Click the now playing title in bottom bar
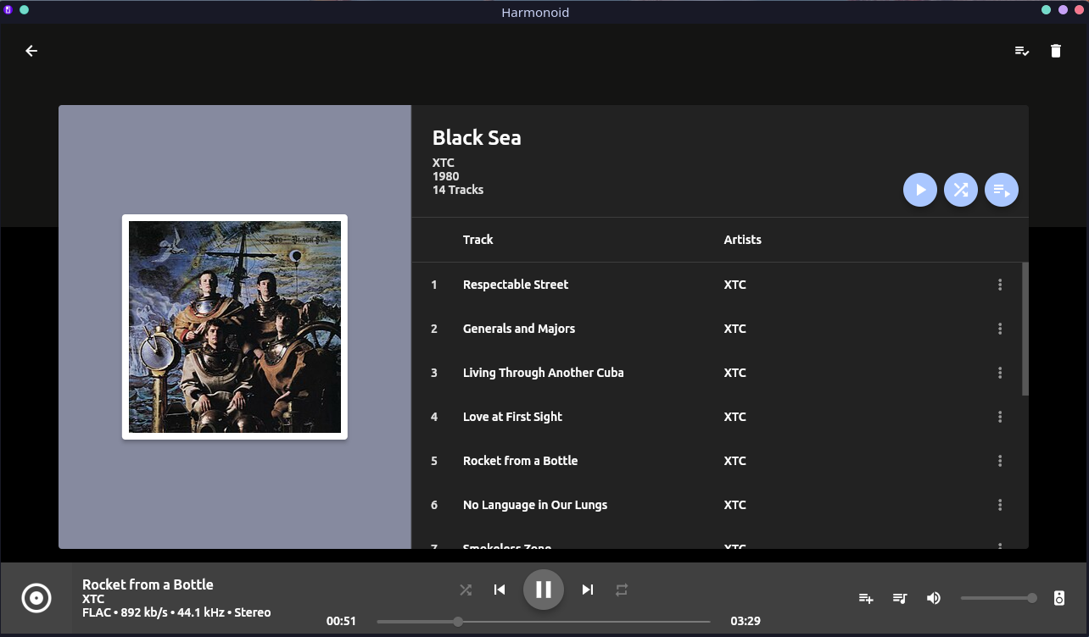Viewport: 1089px width, 637px height. click(148, 584)
